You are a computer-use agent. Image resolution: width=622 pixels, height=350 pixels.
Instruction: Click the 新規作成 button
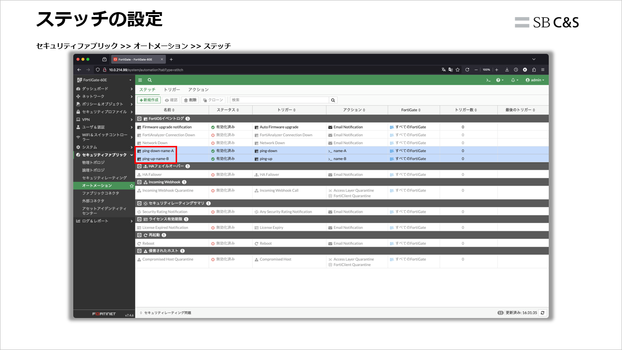coord(149,100)
